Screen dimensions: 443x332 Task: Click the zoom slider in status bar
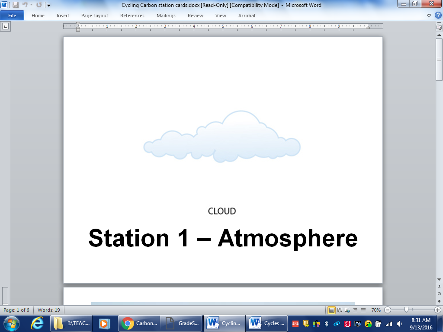tap(406, 310)
